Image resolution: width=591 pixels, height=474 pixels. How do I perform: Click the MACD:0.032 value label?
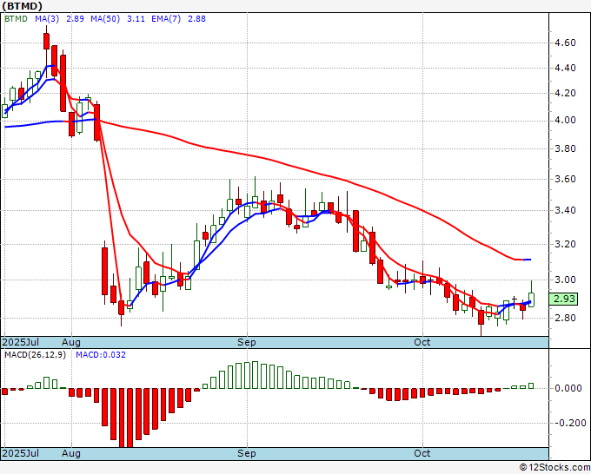pyautogui.click(x=101, y=355)
